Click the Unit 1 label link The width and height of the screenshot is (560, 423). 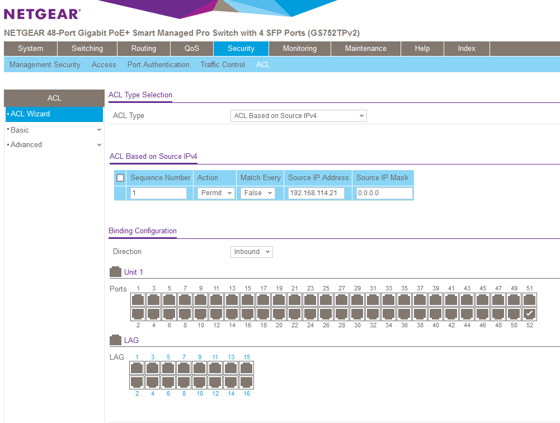pyautogui.click(x=134, y=272)
